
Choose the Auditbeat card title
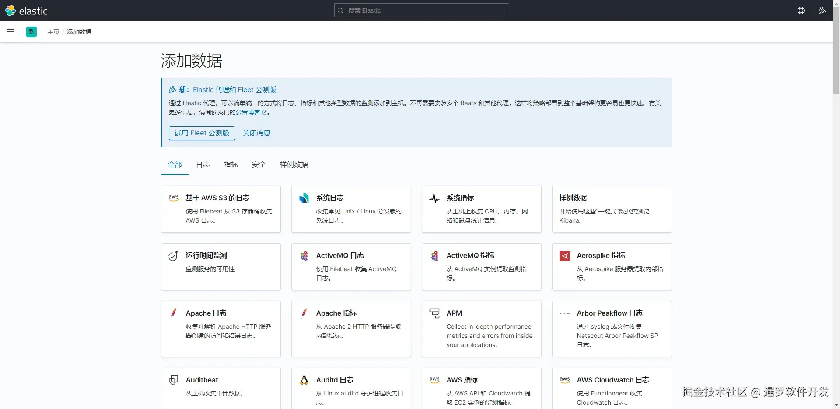pyautogui.click(x=202, y=380)
